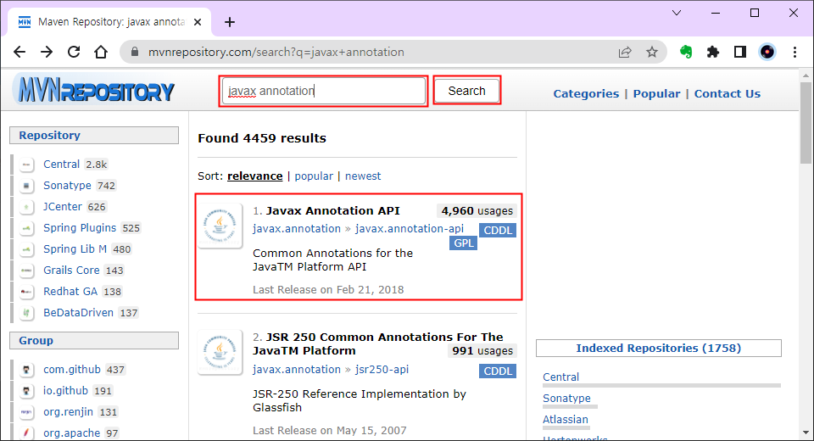Click the Central repository icon in sidebar

click(26, 165)
